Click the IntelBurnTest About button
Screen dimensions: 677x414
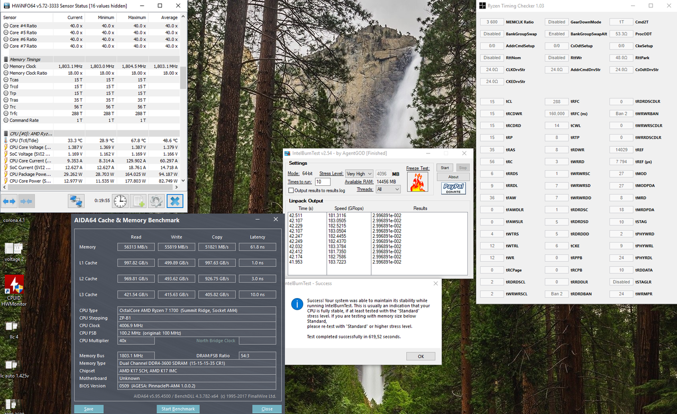point(454,177)
